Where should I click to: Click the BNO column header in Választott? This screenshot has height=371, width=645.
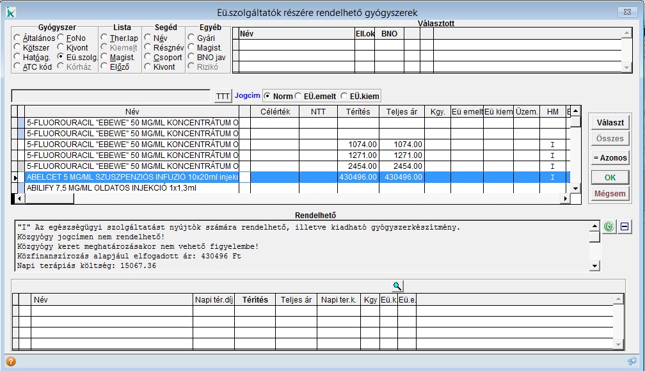pos(389,34)
